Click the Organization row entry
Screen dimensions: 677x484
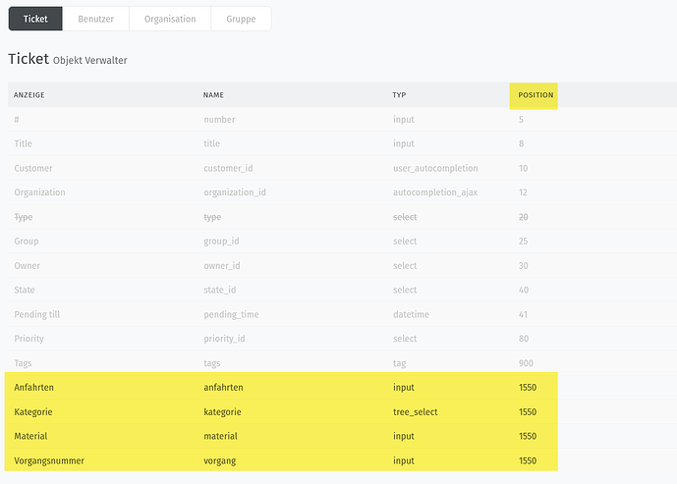coord(342,192)
